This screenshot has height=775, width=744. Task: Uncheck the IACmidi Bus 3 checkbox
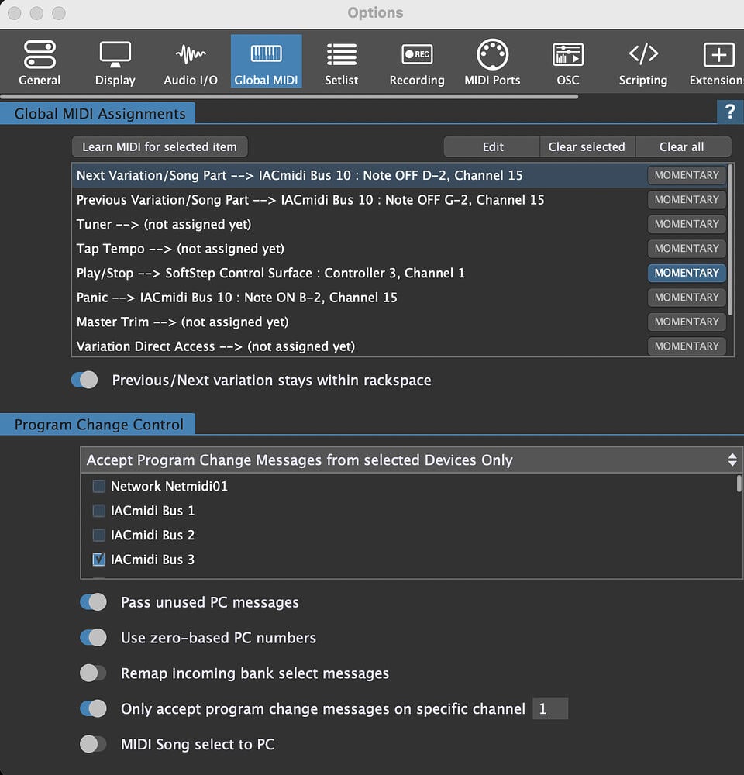coord(99,560)
